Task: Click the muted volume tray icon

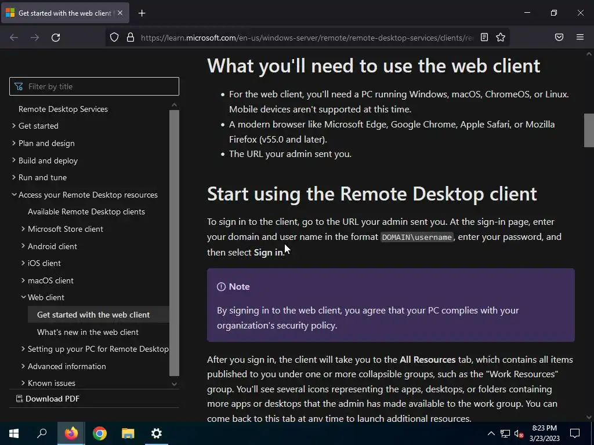Action: point(519,433)
